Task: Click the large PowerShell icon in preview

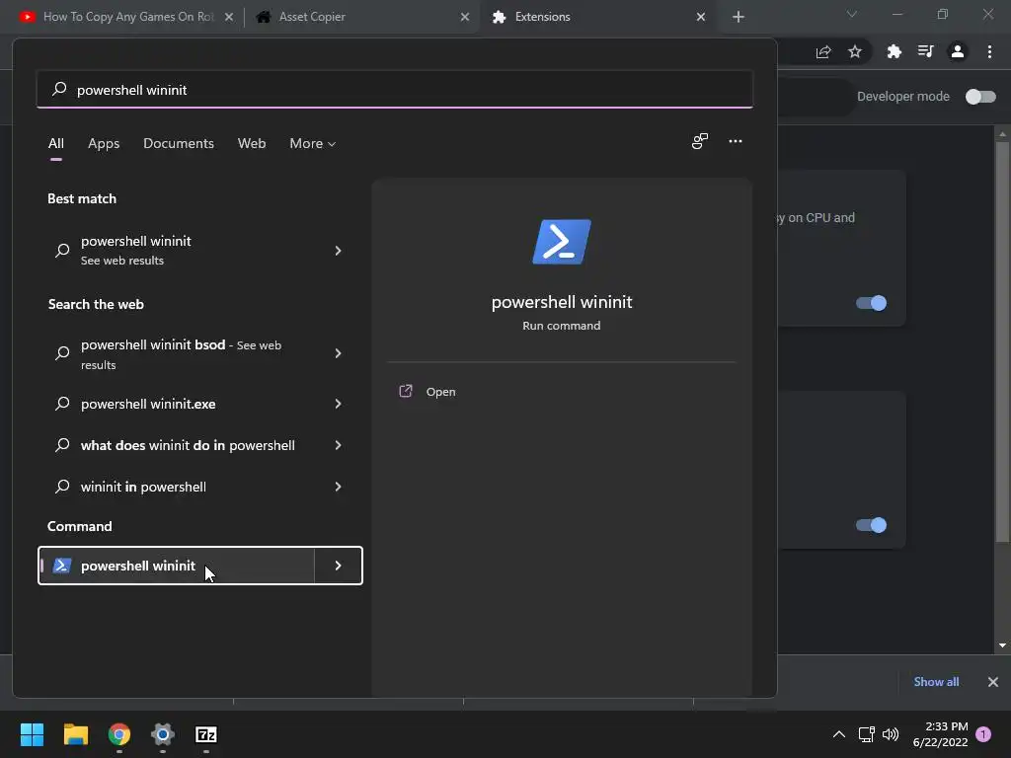Action: coord(562,242)
